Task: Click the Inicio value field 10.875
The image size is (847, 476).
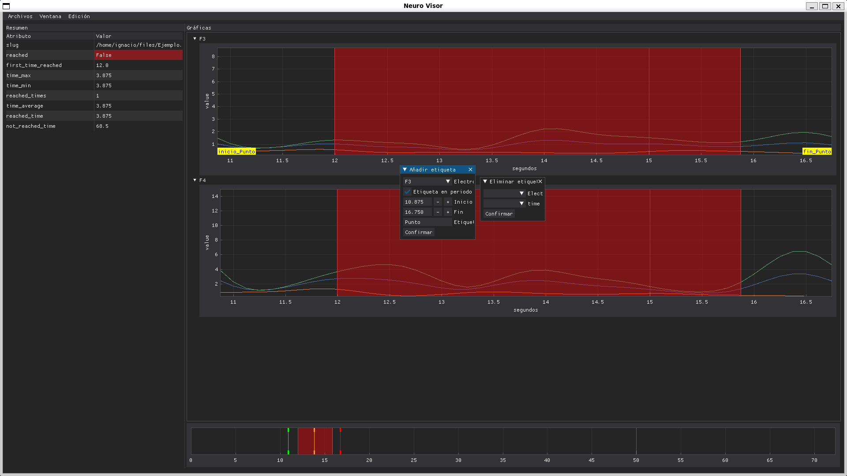Action: (x=417, y=202)
